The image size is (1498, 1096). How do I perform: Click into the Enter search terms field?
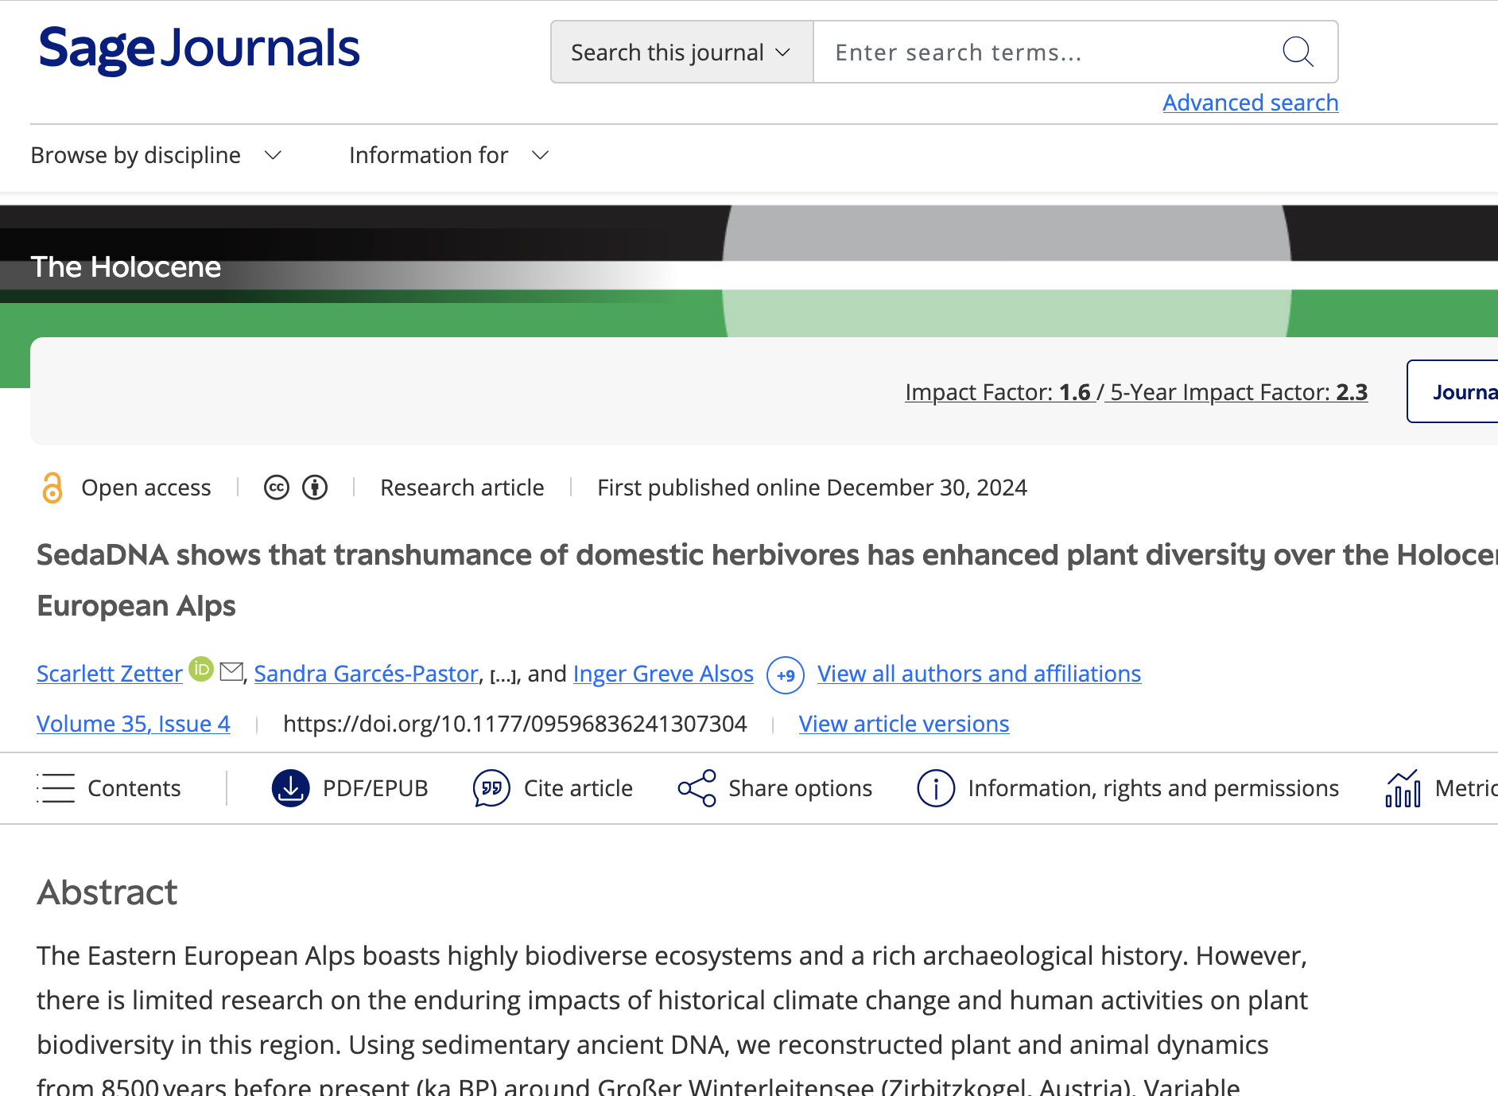[x=1042, y=52]
